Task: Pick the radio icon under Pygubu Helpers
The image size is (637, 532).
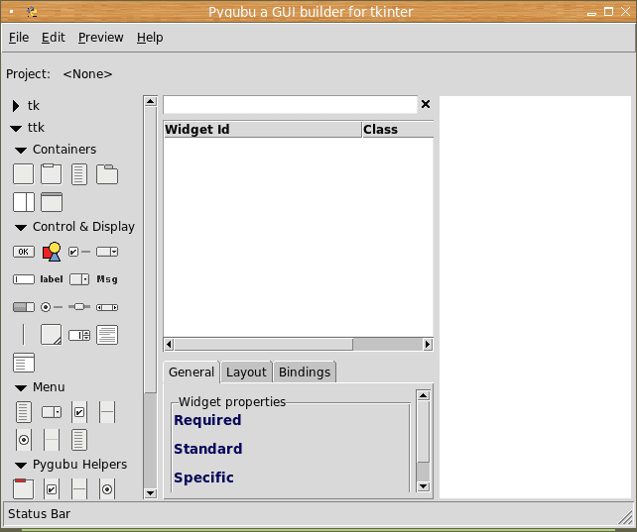Action: tap(107, 489)
